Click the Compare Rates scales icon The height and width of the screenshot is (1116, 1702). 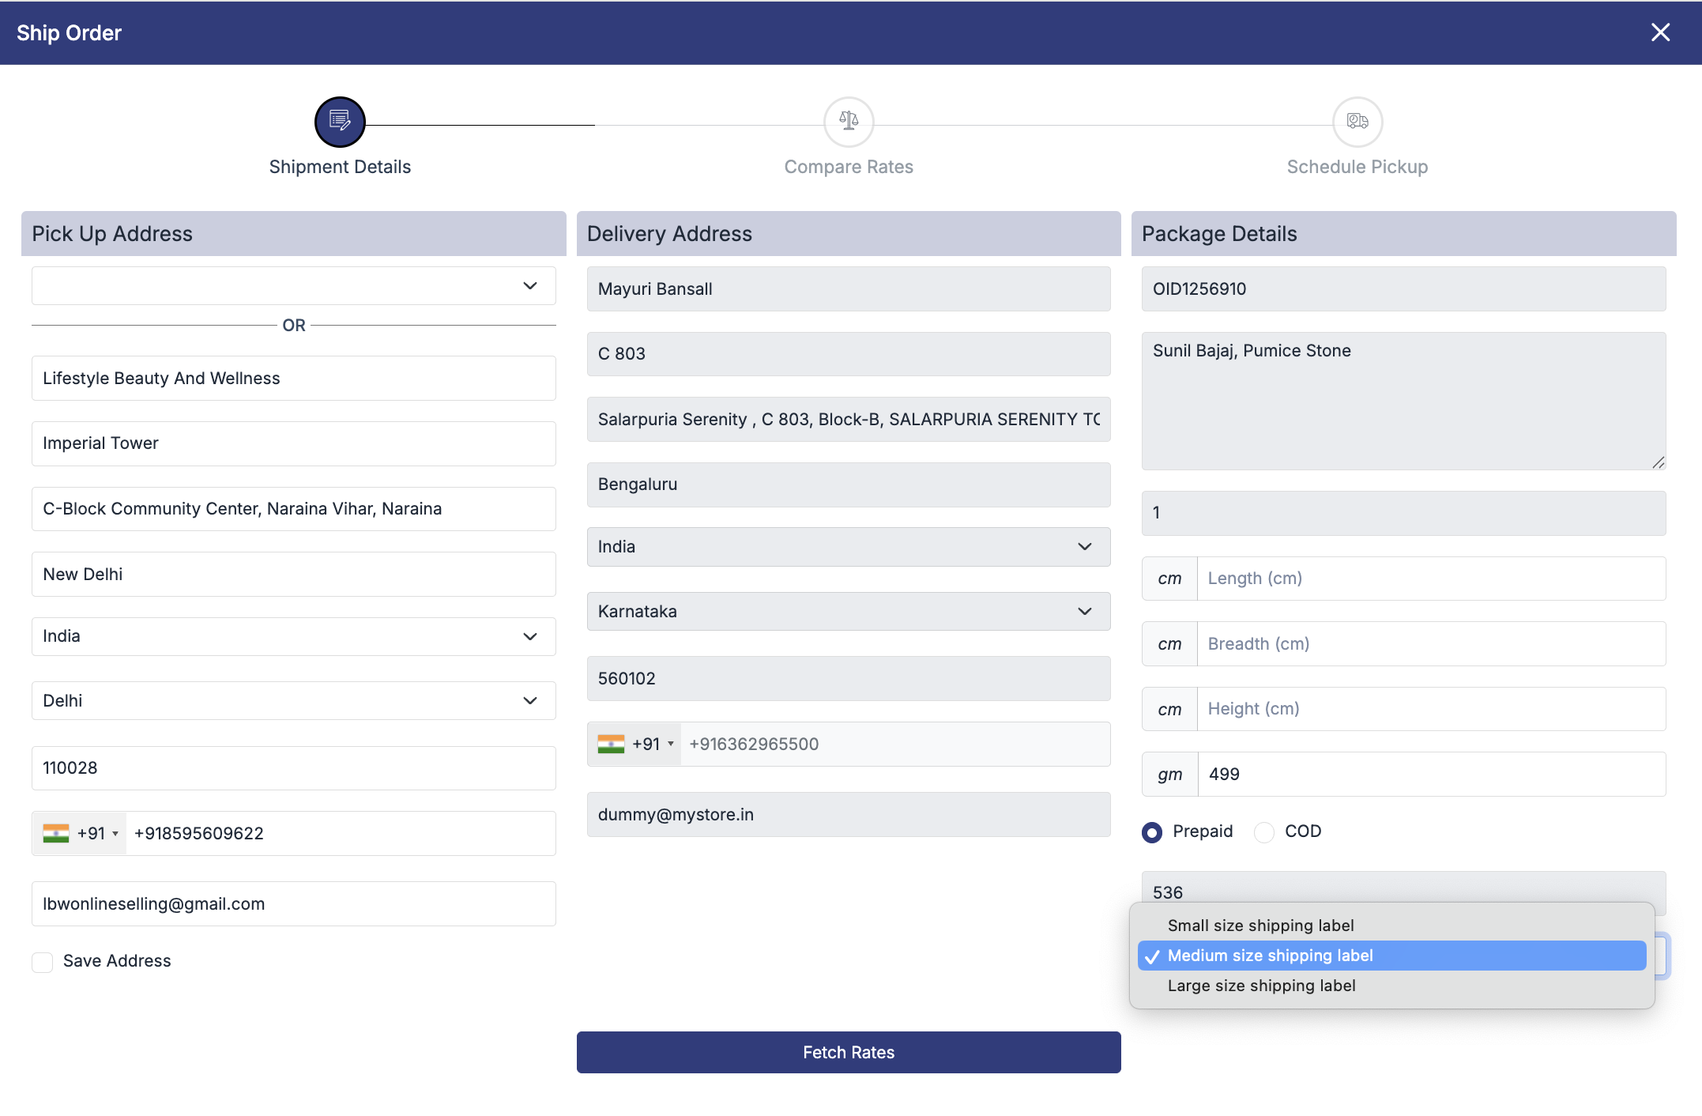[x=849, y=122]
